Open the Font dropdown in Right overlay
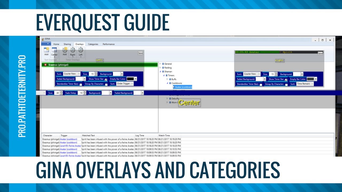Screen dimensions: 342x192 (252, 74)
